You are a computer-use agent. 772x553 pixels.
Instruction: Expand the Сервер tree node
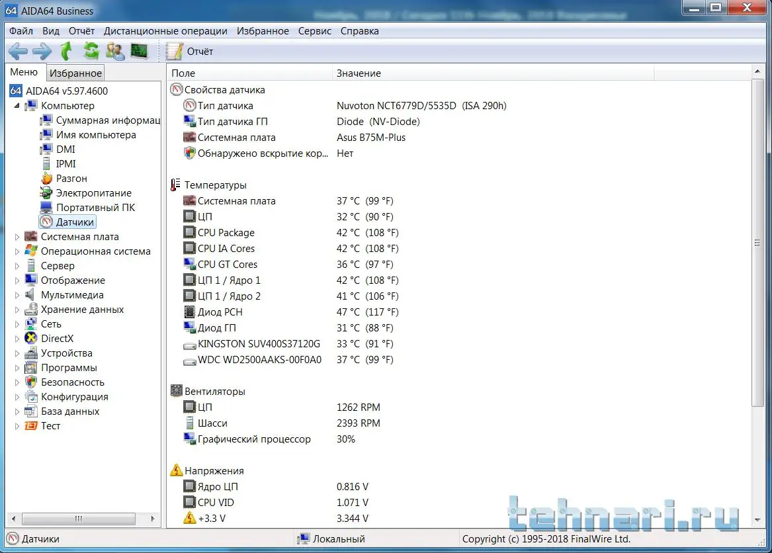pos(17,266)
